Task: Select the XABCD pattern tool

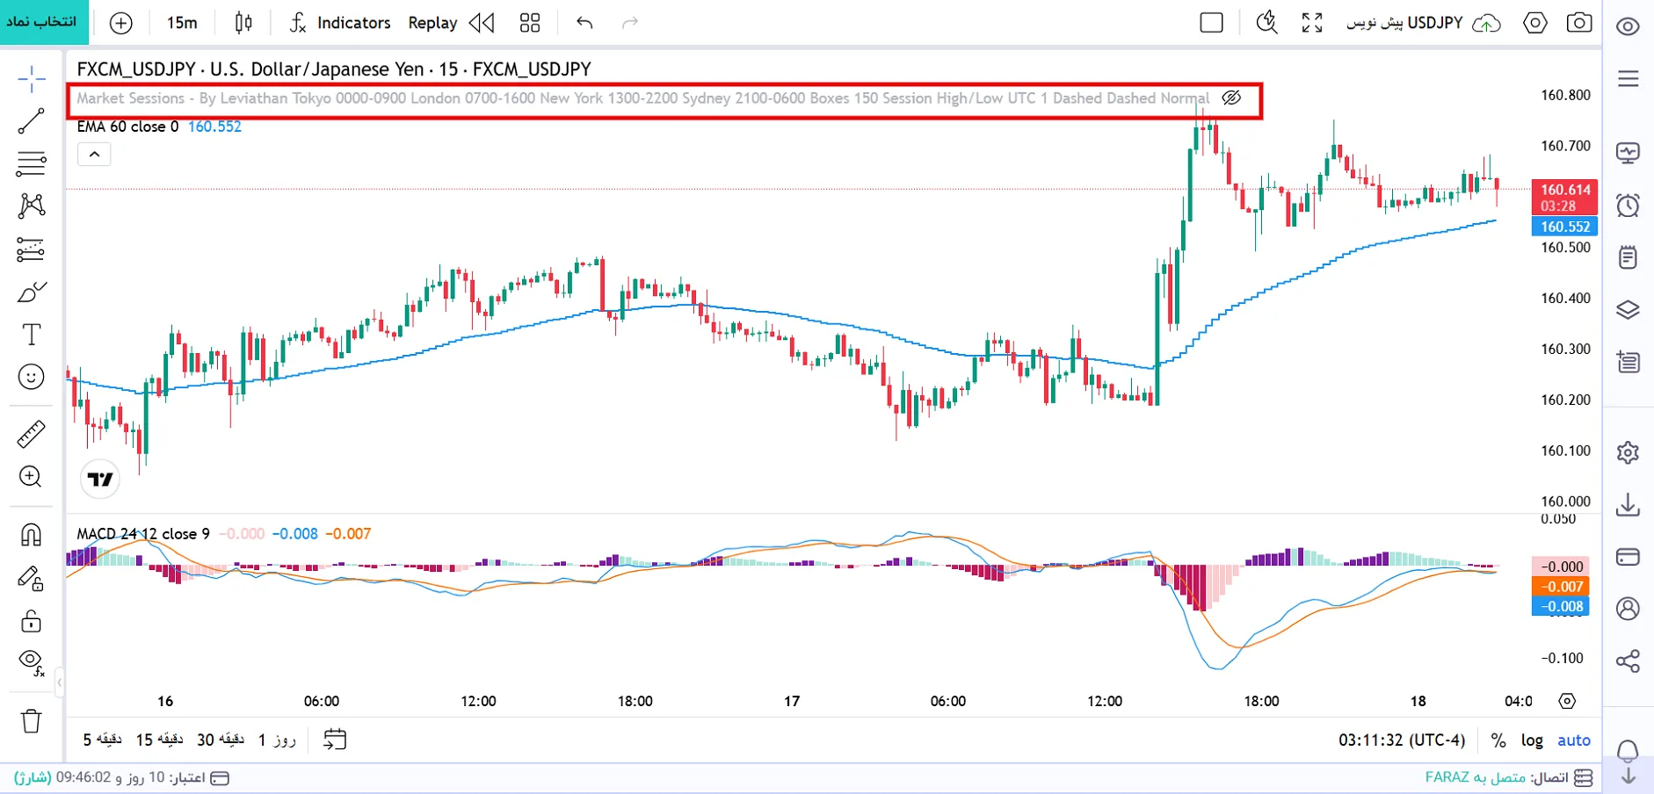Action: [32, 206]
